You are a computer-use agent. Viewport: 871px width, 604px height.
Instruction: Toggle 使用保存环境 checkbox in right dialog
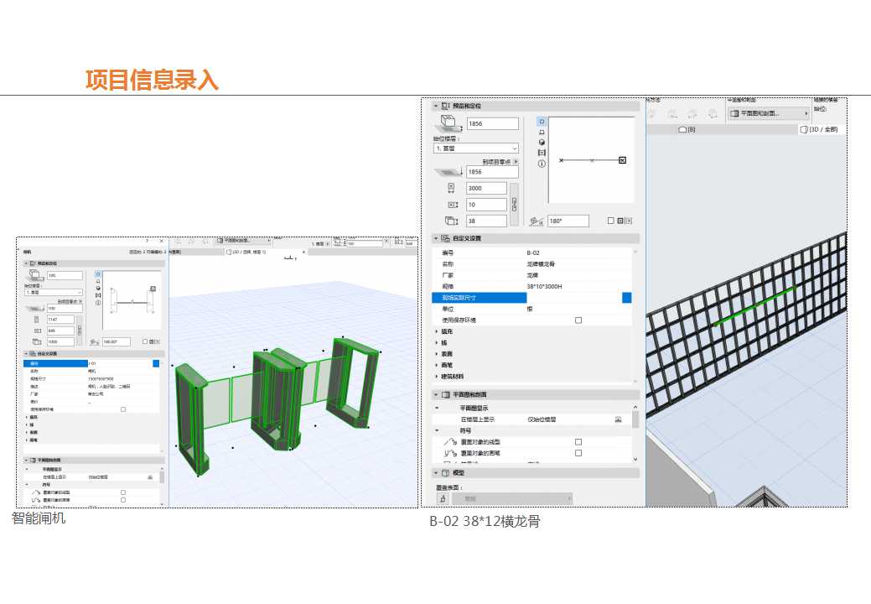pos(578,320)
